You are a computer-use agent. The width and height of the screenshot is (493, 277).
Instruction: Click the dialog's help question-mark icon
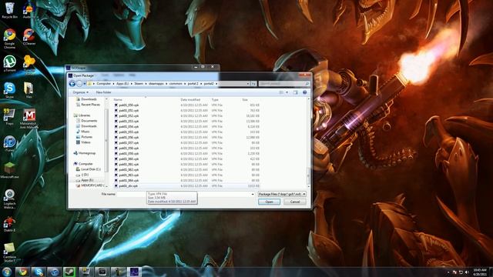click(x=304, y=92)
